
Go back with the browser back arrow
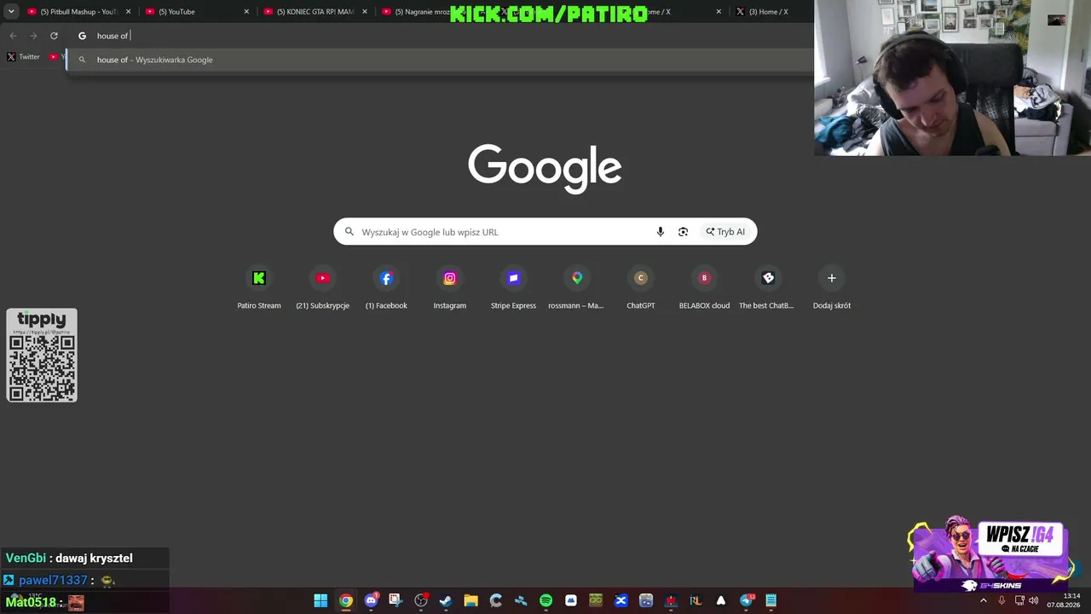tap(13, 36)
